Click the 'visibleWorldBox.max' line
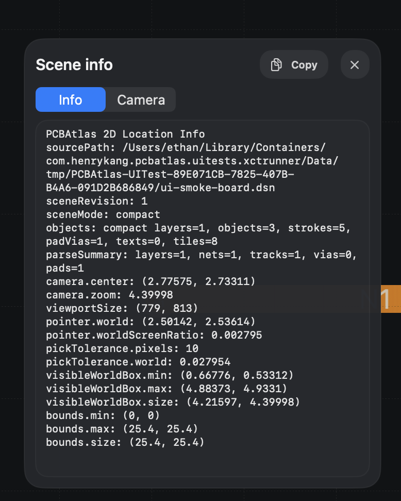This screenshot has height=501, width=401. pyautogui.click(x=166, y=389)
